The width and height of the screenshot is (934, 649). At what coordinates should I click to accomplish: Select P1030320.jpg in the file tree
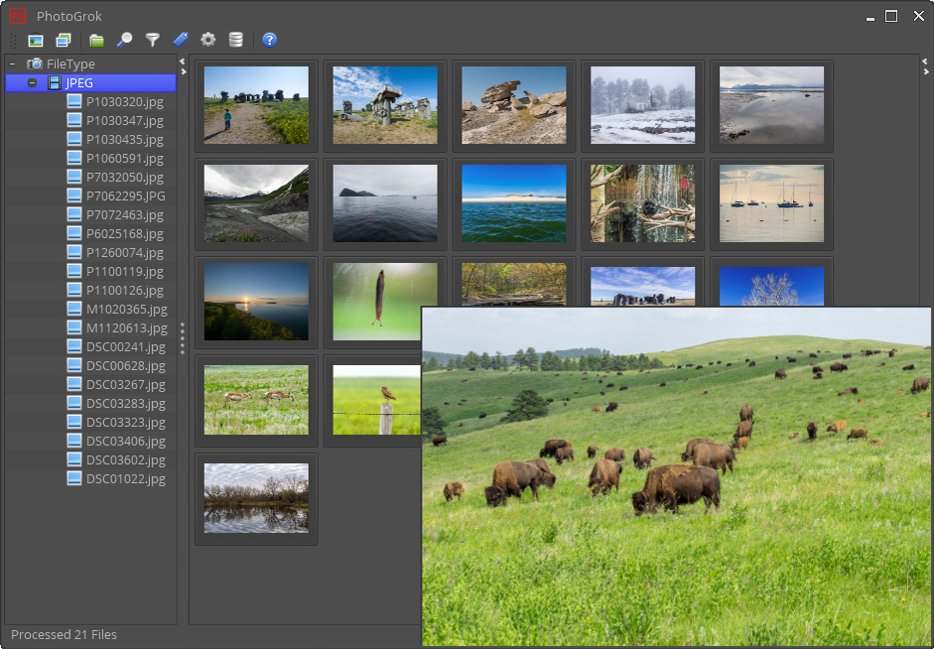(124, 101)
